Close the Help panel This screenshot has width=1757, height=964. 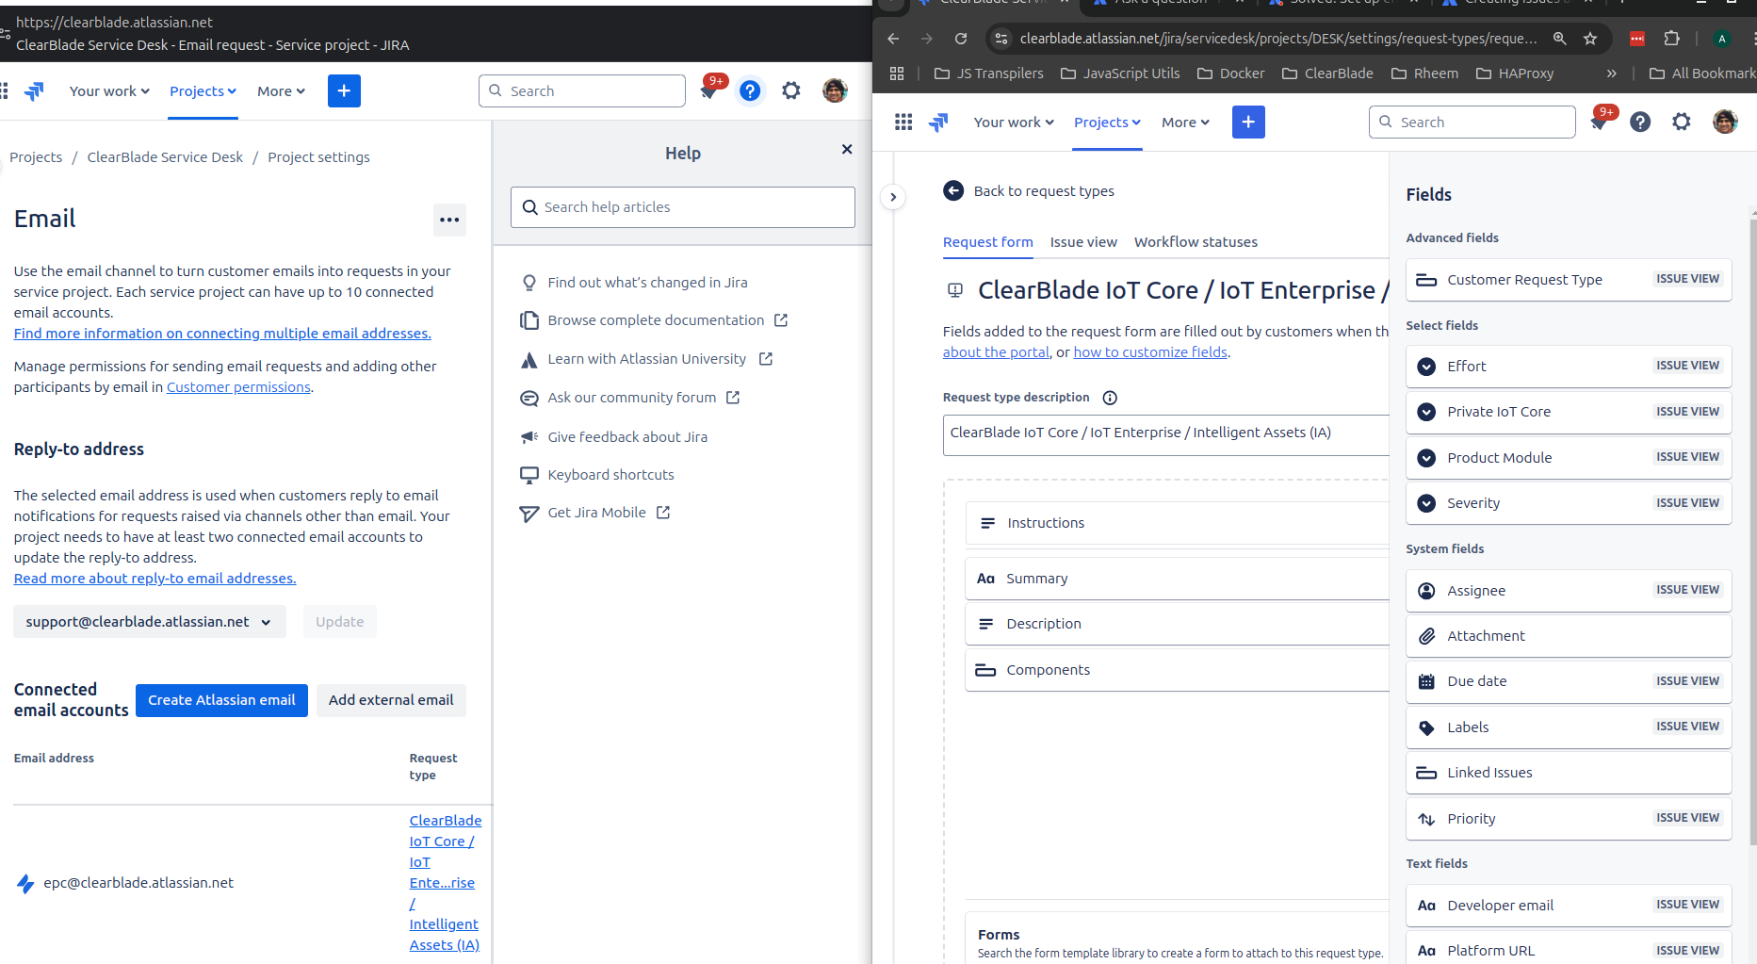point(847,149)
